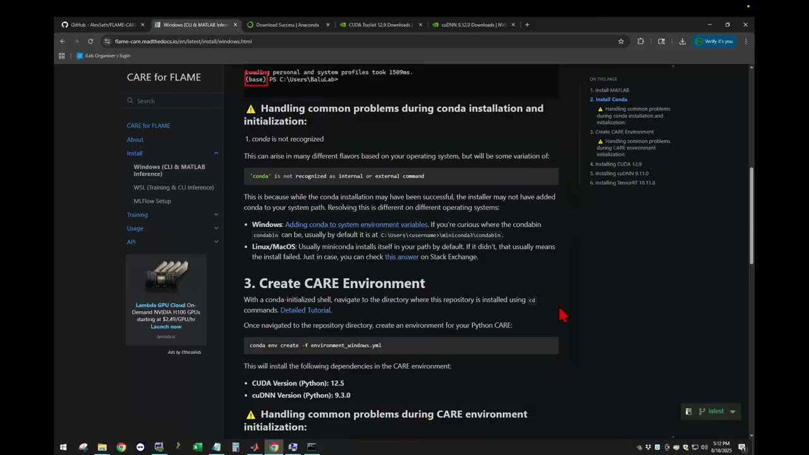
Task: Jump to 4. Installing CUDA 12.9 section
Action: click(x=617, y=164)
